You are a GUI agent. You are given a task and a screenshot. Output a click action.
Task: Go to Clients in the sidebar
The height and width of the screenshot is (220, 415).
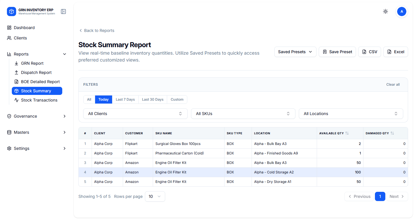point(20,38)
